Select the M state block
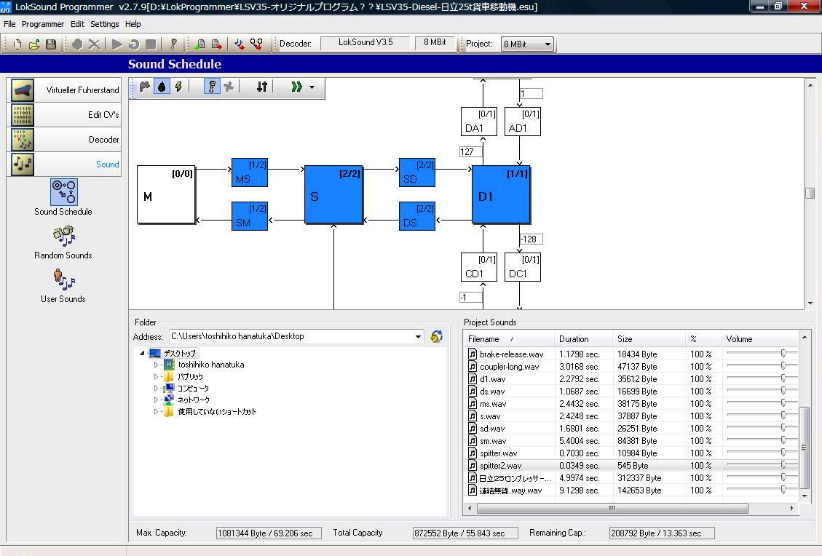Screen dimensions: 822x556 pos(166,194)
